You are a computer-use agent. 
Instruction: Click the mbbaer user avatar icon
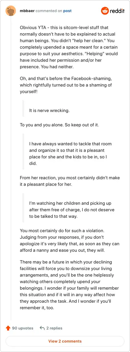click(x=10, y=11)
